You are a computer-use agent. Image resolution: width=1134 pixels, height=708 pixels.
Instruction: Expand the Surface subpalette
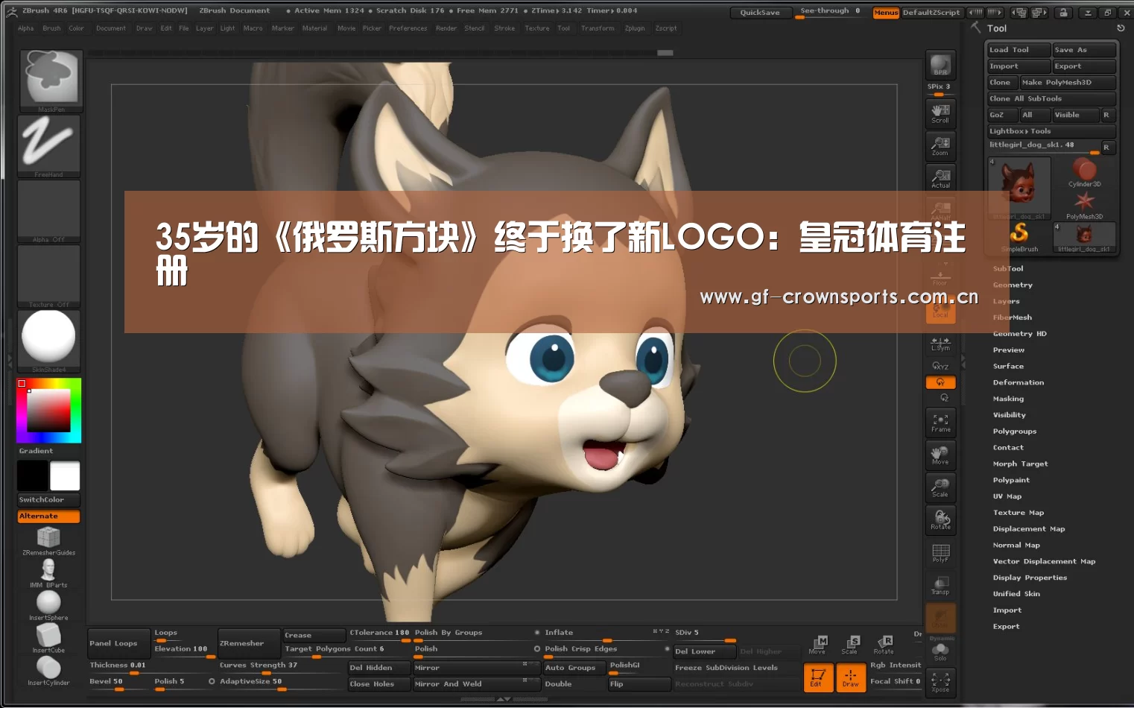(x=1008, y=367)
